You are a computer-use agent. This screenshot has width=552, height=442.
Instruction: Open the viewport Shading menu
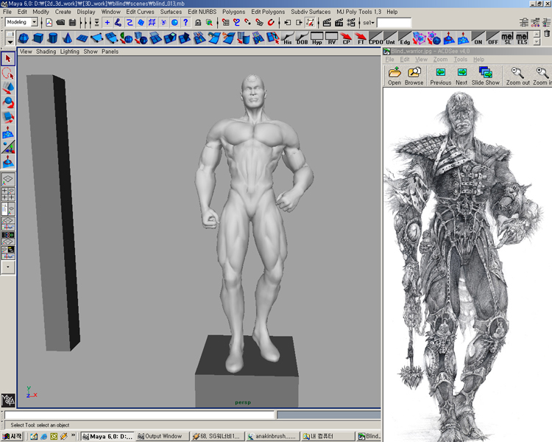[46, 52]
